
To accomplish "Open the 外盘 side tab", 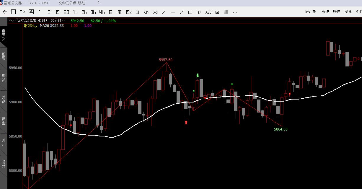I will click(4, 99).
